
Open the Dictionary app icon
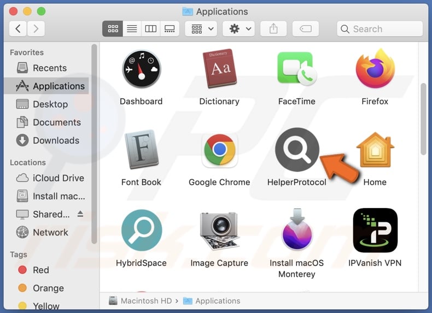tap(220, 68)
